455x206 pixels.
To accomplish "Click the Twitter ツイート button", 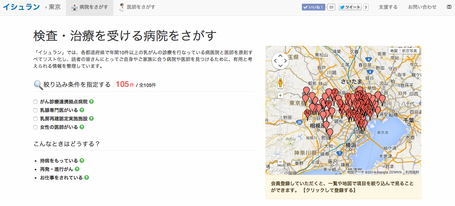I will coord(350,7).
